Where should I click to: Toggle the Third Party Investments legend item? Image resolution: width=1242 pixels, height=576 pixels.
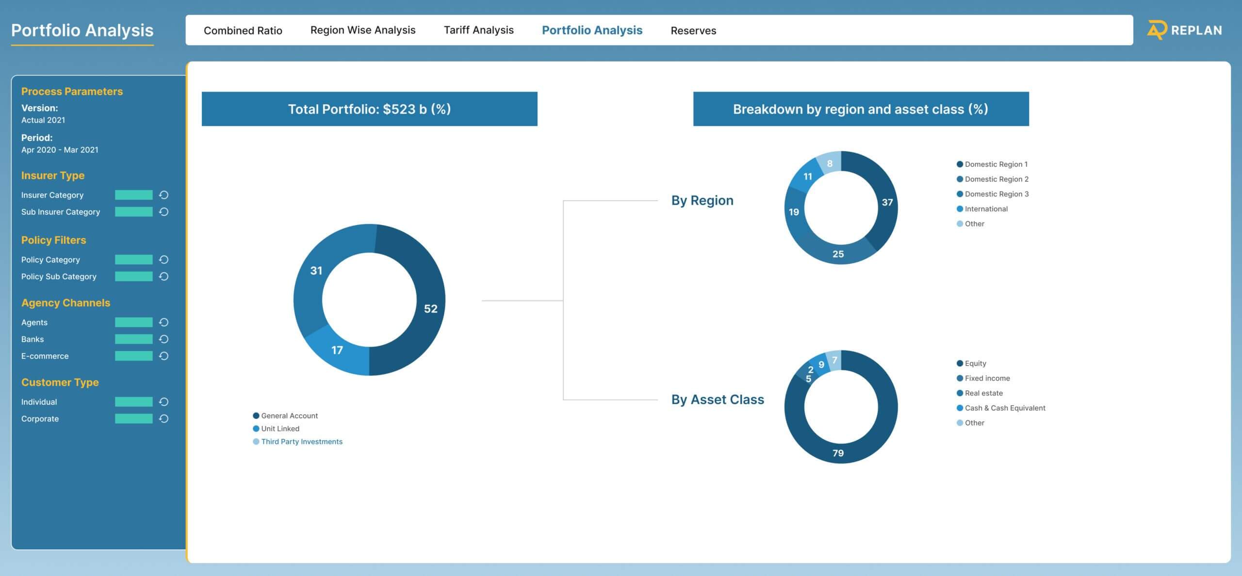coord(301,442)
